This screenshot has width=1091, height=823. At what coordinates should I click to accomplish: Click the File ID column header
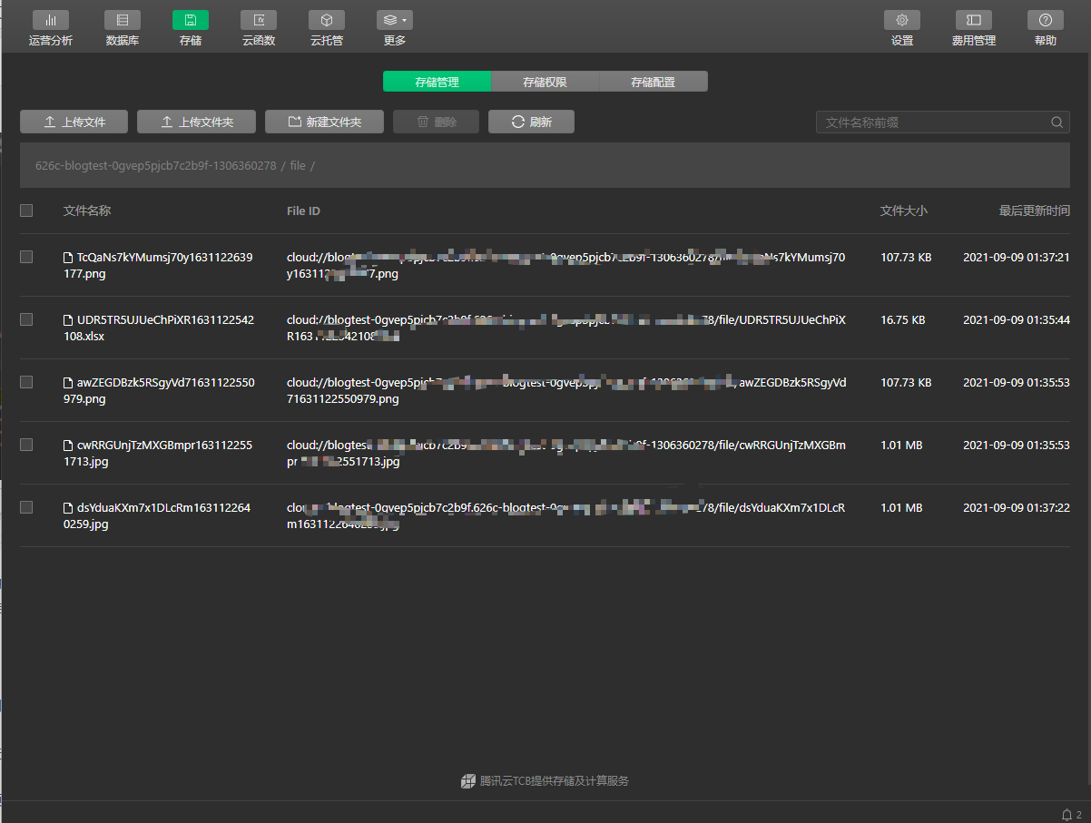(x=303, y=211)
